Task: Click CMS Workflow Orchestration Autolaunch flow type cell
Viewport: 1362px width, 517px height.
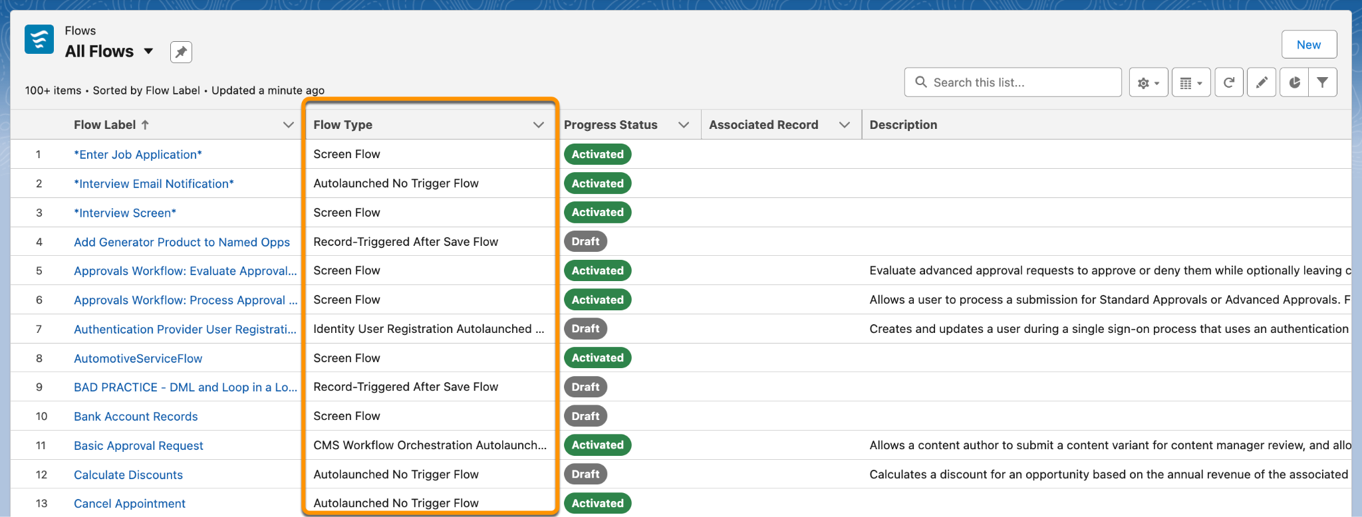Action: pyautogui.click(x=430, y=445)
